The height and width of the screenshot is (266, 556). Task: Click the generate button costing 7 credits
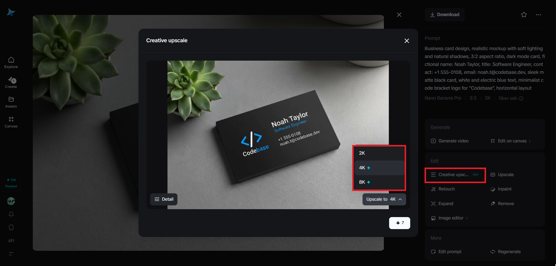pos(399,223)
